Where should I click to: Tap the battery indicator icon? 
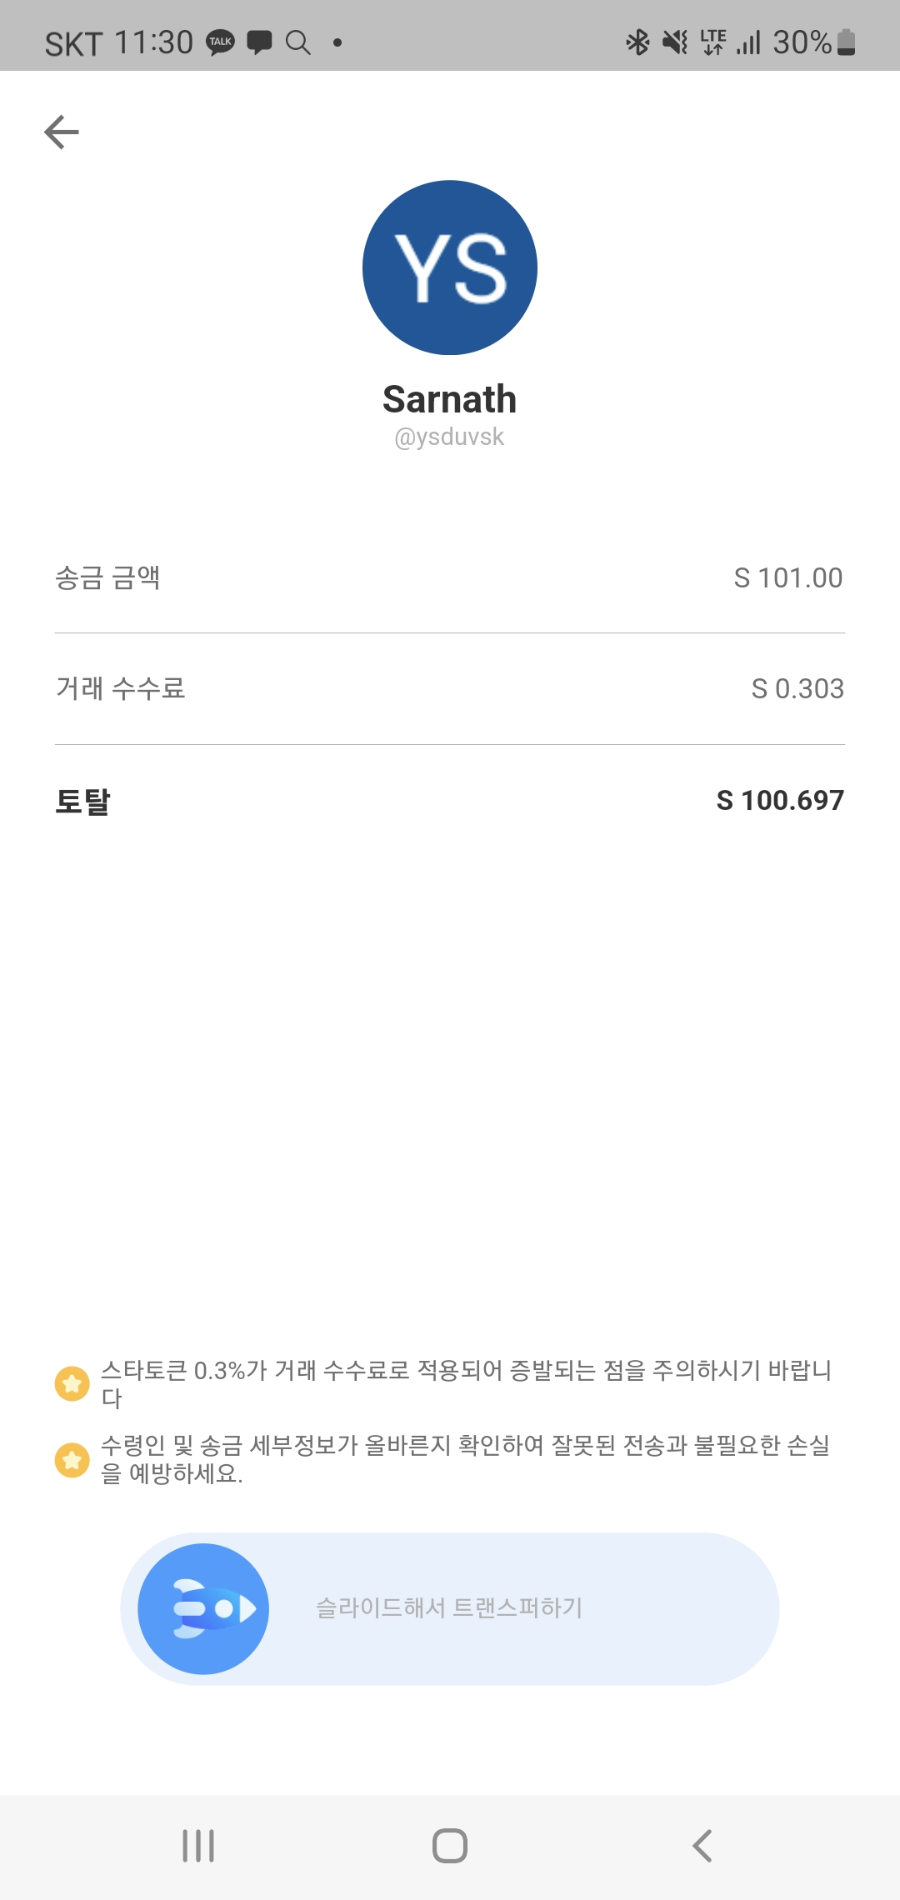(846, 42)
